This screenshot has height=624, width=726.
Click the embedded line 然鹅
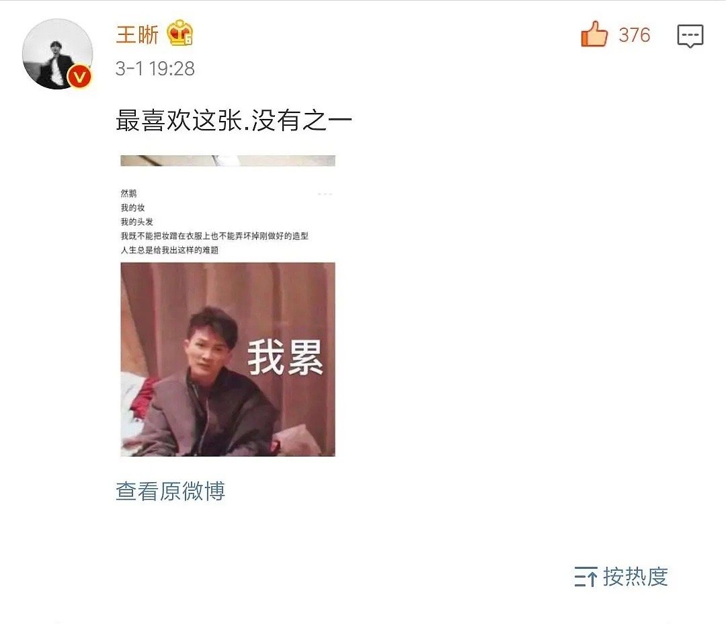(128, 193)
